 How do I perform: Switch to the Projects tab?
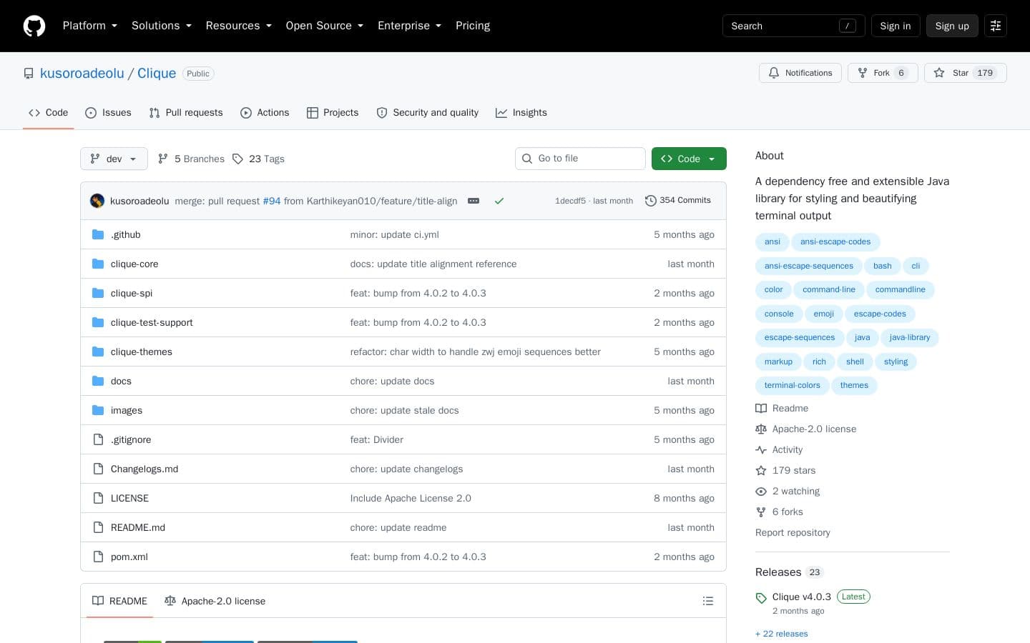333,113
